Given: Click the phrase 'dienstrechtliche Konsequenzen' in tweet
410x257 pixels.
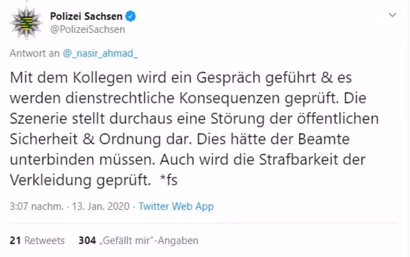Looking at the screenshot, I should click(173, 98).
